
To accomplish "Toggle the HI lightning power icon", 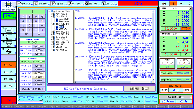I will (x=9, y=51).
